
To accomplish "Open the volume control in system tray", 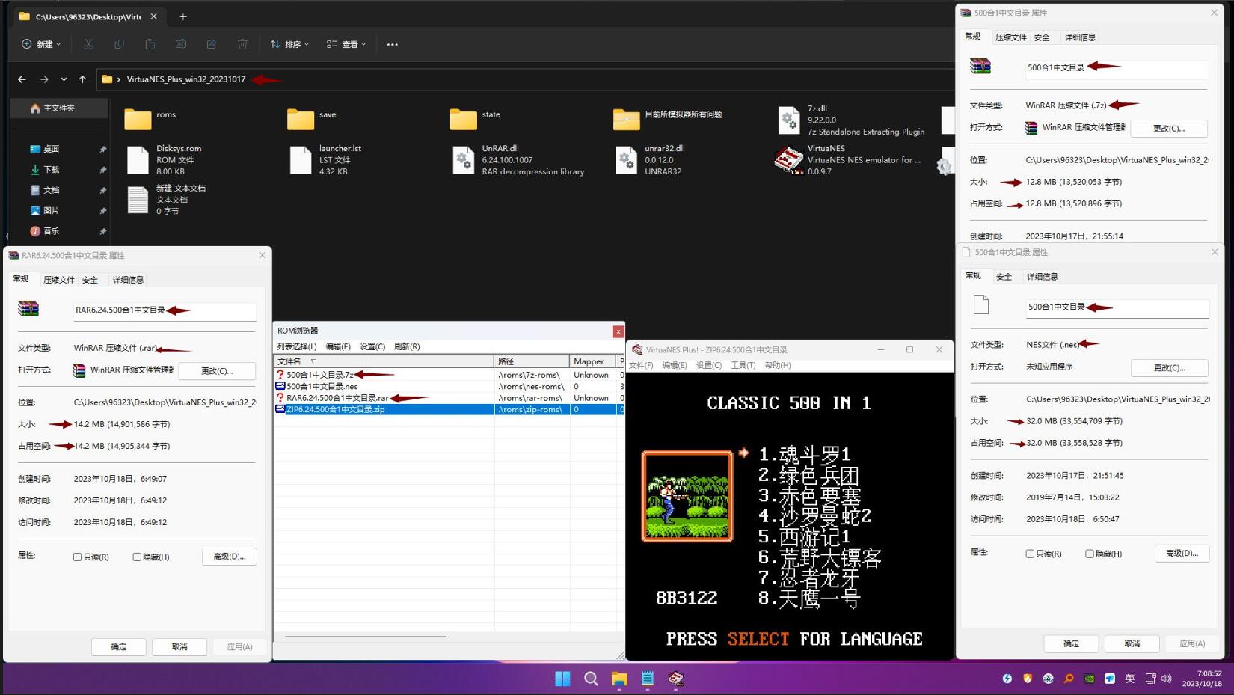I will point(1166,679).
